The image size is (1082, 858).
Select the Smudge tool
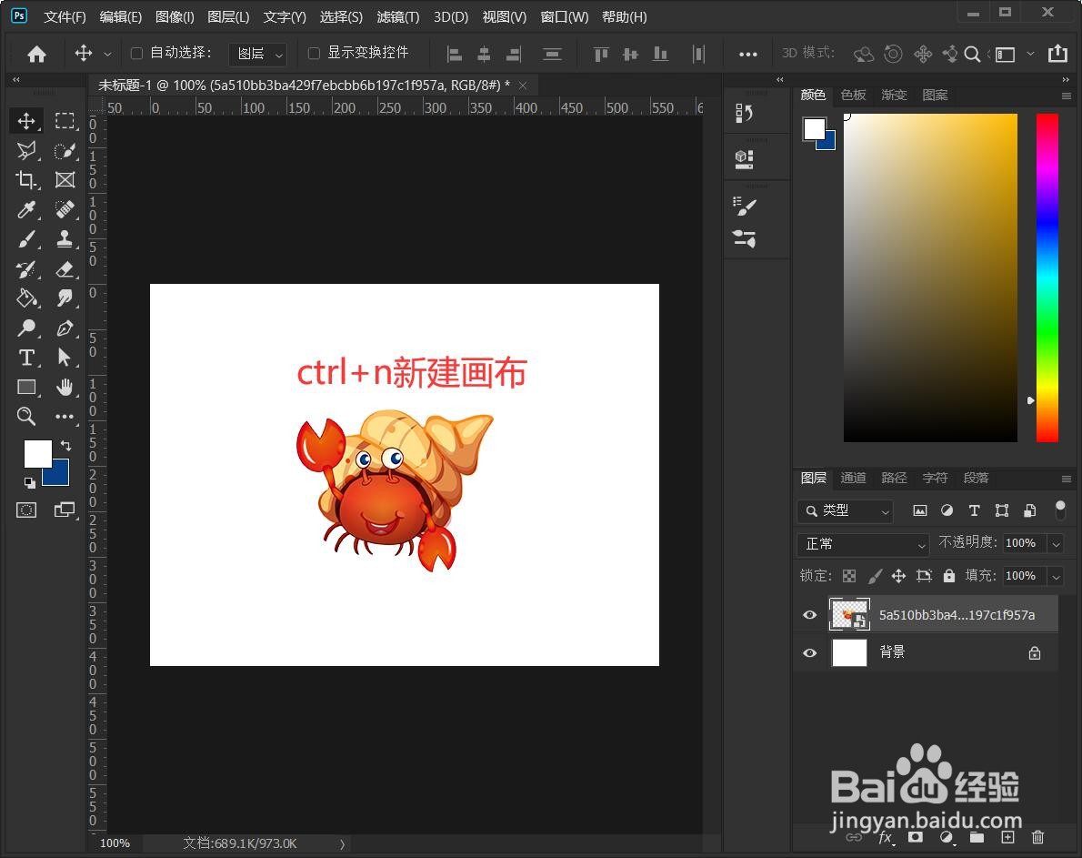65,298
